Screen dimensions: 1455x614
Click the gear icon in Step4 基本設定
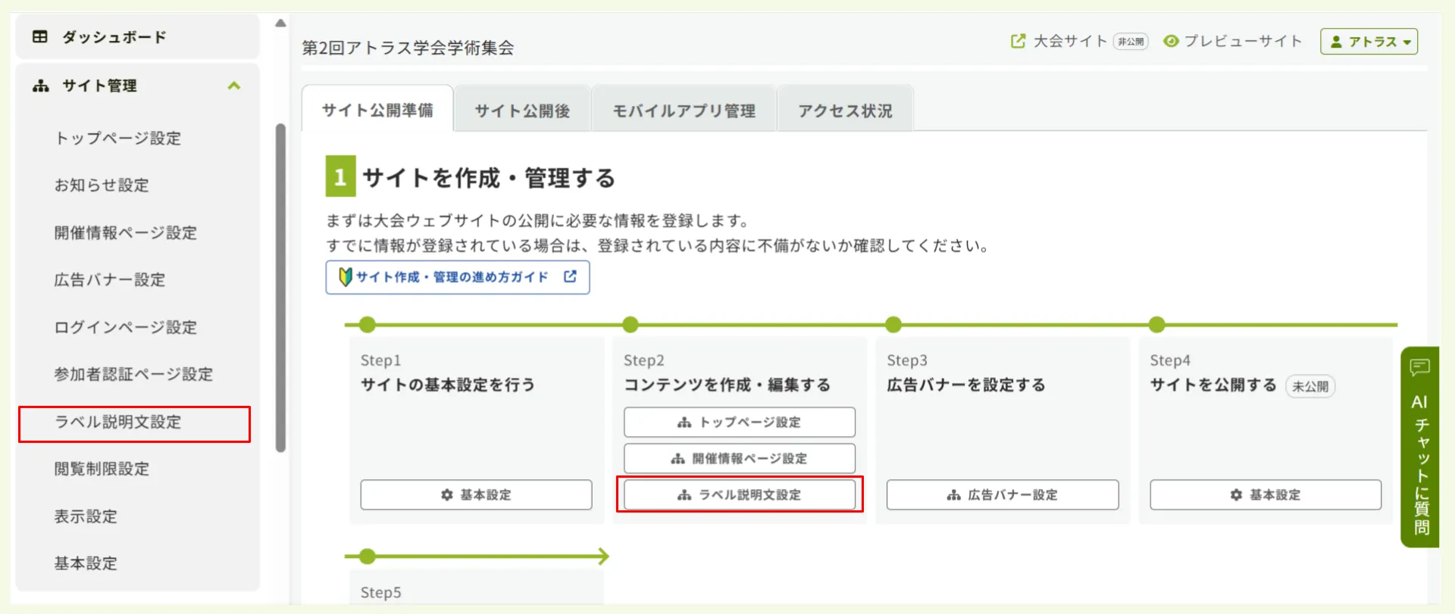point(1236,494)
